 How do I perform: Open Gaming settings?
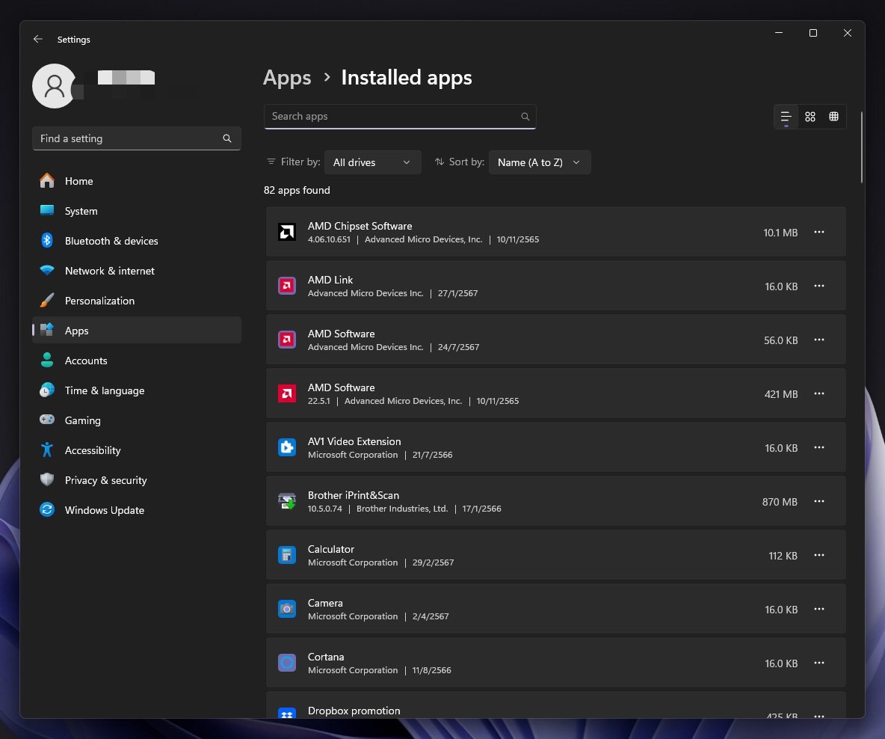[137, 420]
